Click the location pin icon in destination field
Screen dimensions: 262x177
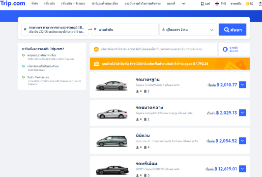[95, 29]
